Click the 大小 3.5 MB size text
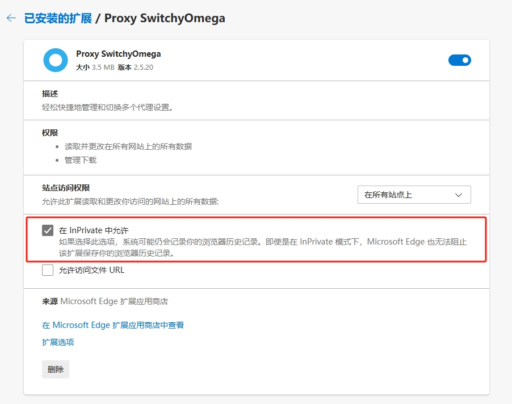Screen dimensions: 512x404 95,67
